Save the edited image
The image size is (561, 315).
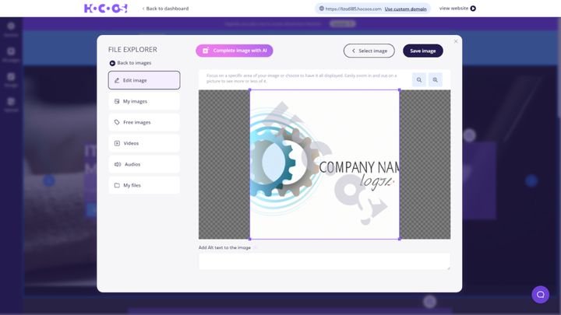(422, 51)
